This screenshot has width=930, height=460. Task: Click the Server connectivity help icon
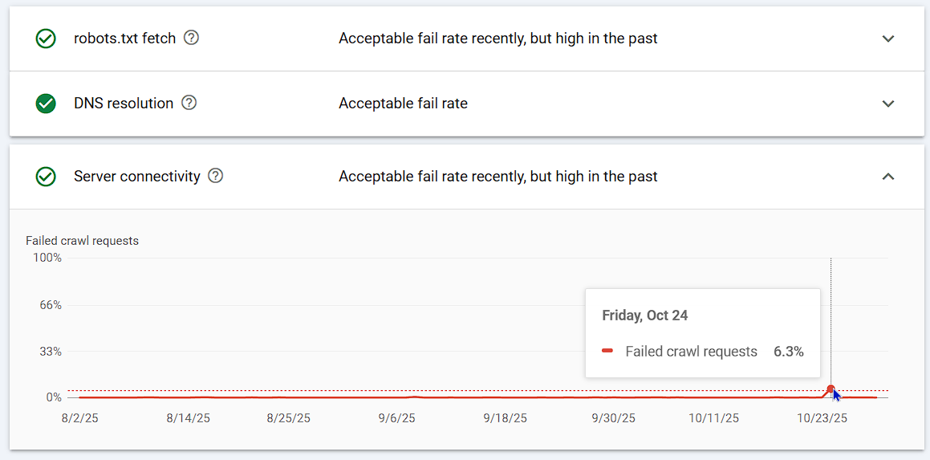pos(215,176)
